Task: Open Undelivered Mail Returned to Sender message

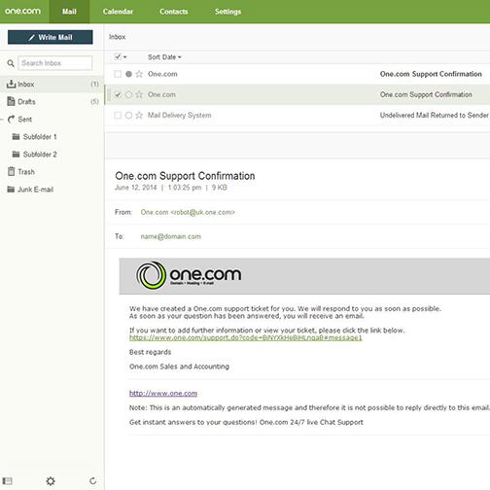Action: click(434, 115)
